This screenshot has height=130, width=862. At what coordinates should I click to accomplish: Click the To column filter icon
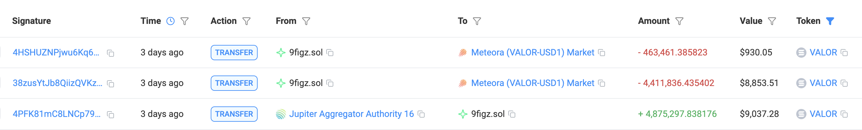click(x=477, y=21)
